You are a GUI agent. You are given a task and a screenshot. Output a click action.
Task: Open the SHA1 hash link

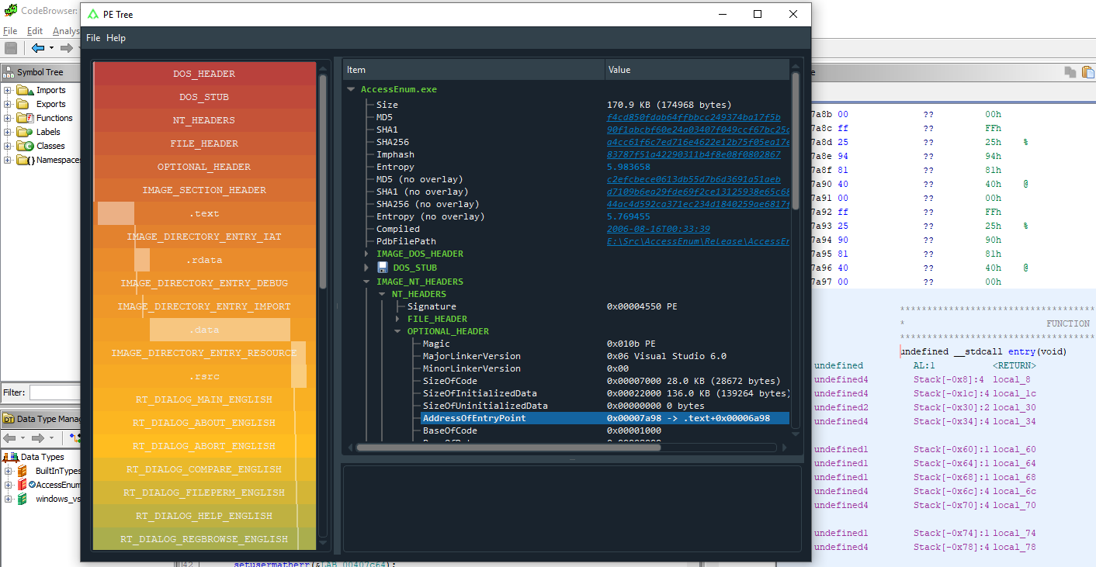(698, 130)
